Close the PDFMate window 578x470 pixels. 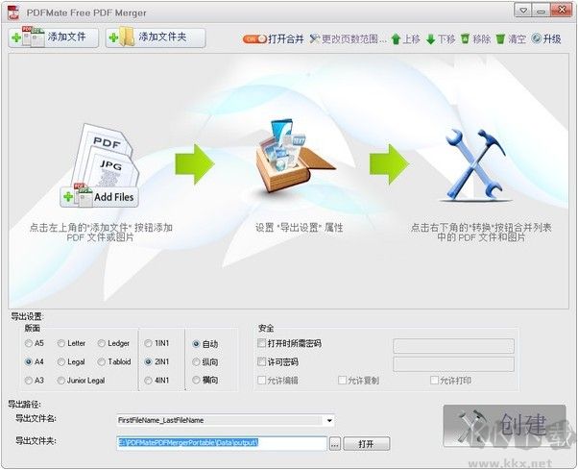click(x=561, y=11)
